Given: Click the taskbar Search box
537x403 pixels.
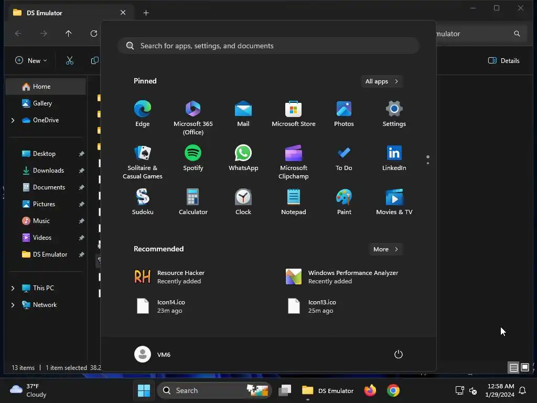Looking at the screenshot, I should click(214, 390).
